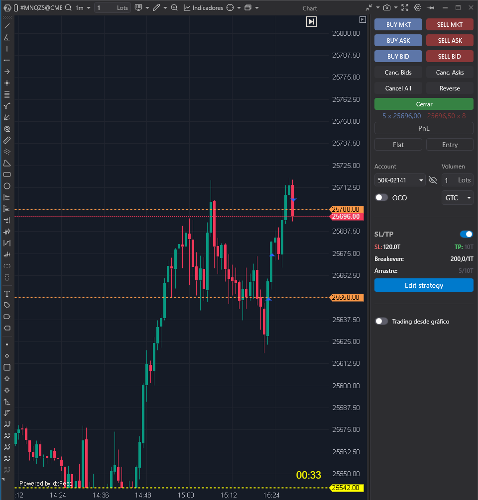This screenshot has width=478, height=500.
Task: Enable Trading desde gráfico switch
Action: tap(381, 321)
